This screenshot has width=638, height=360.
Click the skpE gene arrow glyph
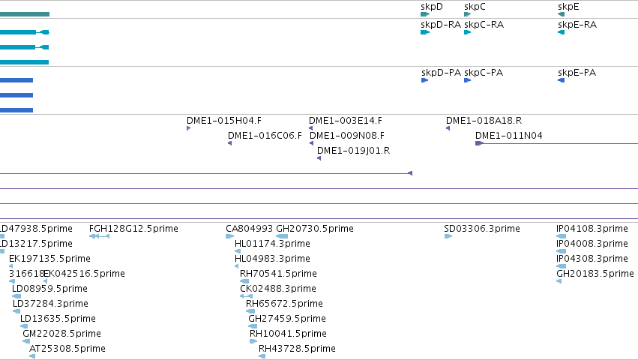(x=561, y=14)
